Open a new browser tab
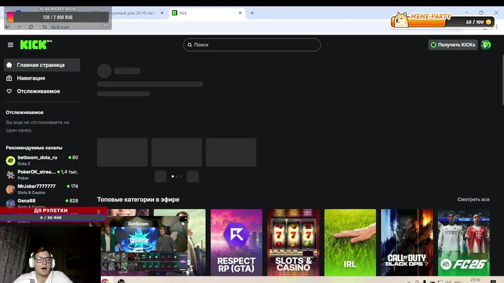This screenshot has height=283, width=504. (252, 13)
